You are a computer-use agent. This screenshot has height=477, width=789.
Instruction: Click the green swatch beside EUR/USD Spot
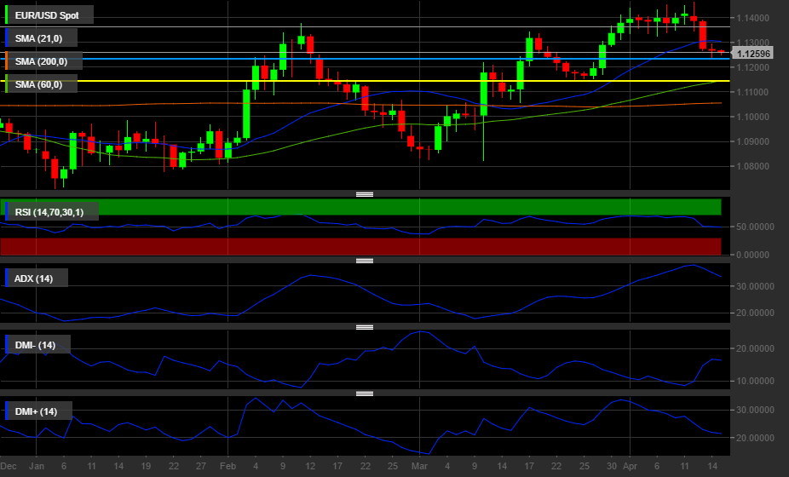[x=7, y=14]
